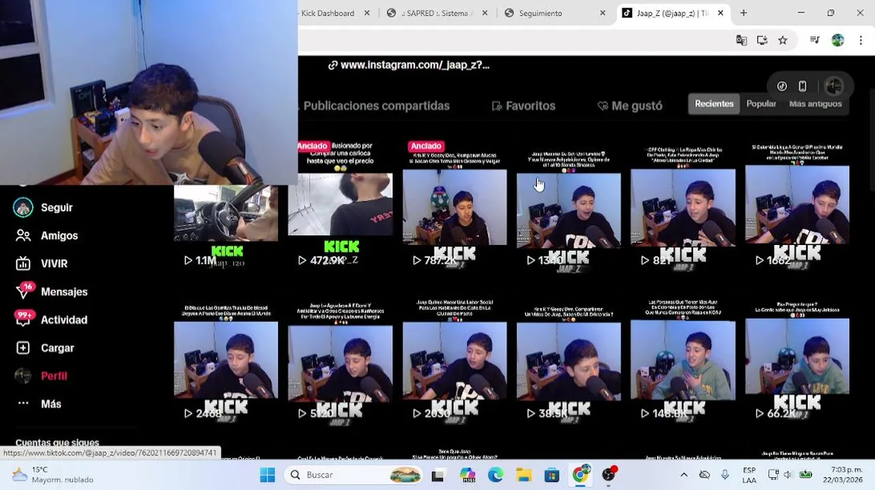This screenshot has height=490, width=875.
Task: Open Microsoft Edge from the taskbar
Action: 495,475
